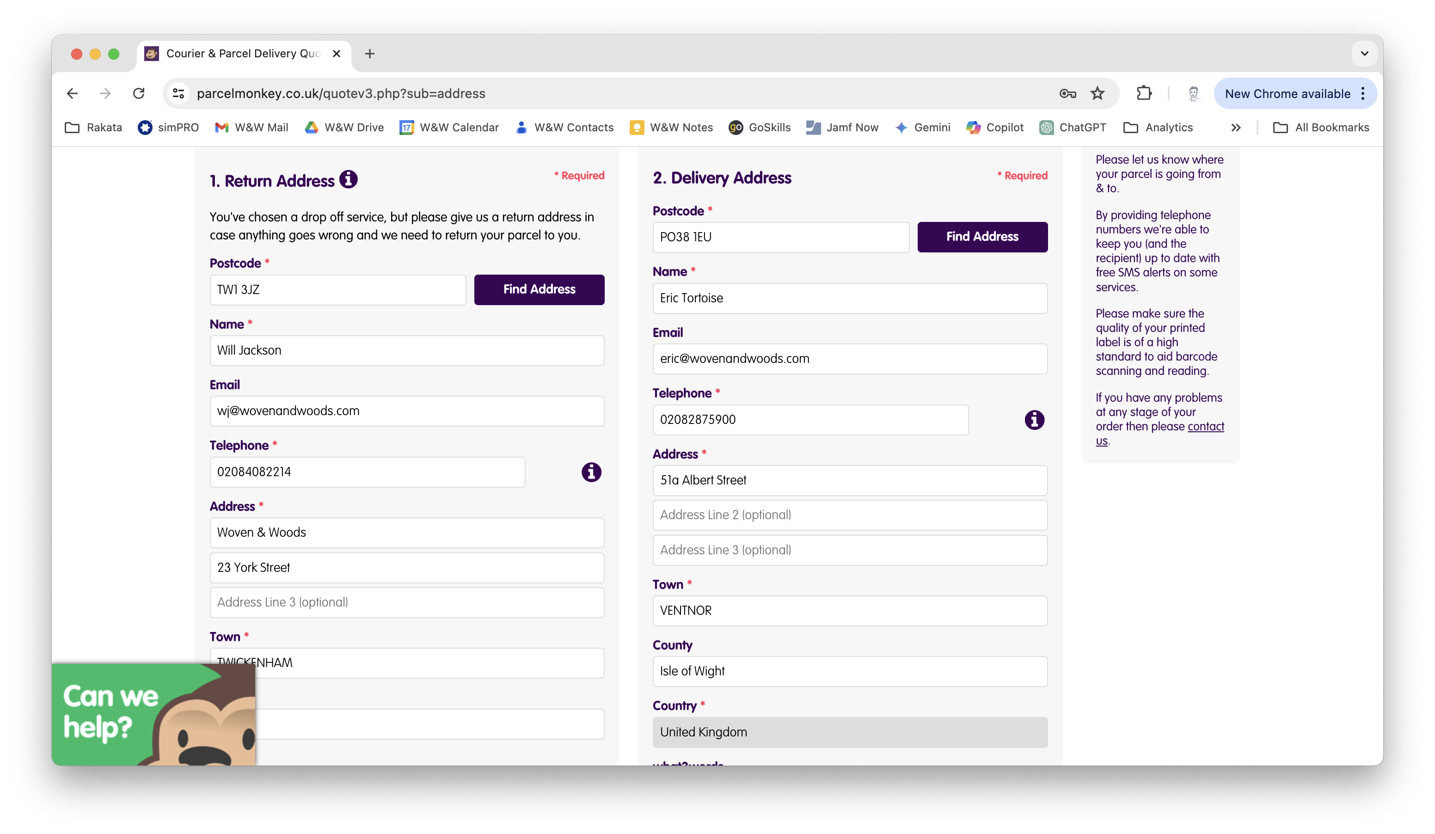Viewport: 1435px width, 834px height.
Task: Click the delivery Telephone info icon
Action: [x=1034, y=420]
